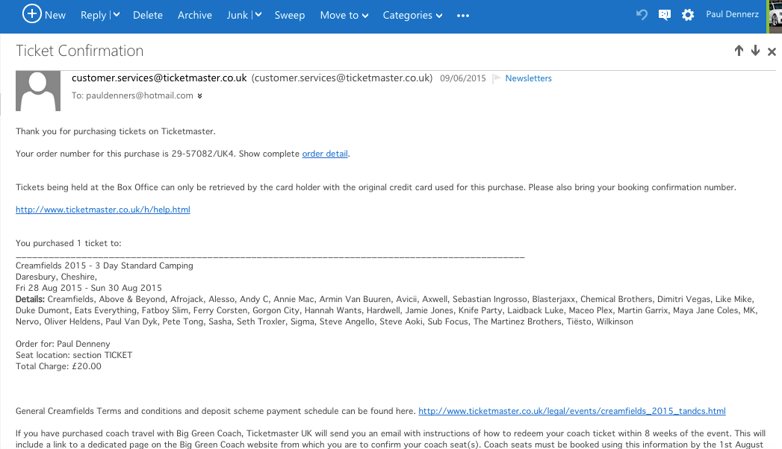Open the Paul Dennerz account menu
The height and width of the screenshot is (449, 782).
click(732, 14)
